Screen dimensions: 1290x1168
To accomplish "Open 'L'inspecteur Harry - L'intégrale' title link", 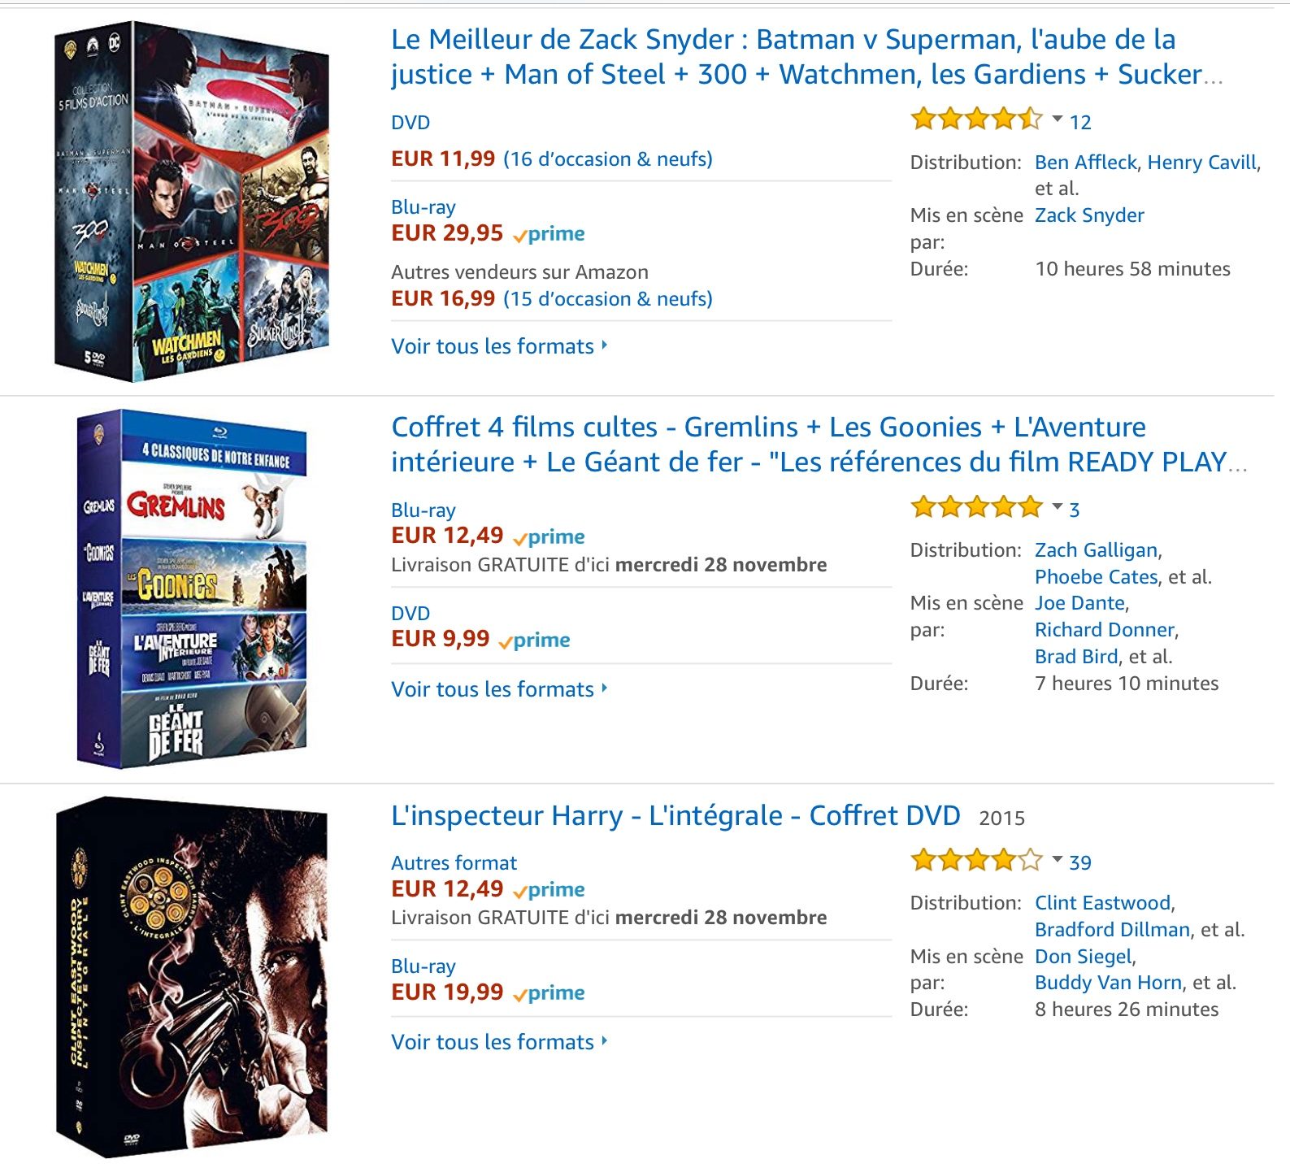I will click(675, 815).
